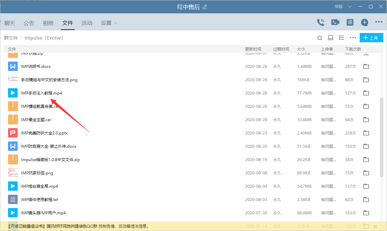
Task: Select file name Impulse精简版1.0.8中文文件.zip
Action: [50, 160]
